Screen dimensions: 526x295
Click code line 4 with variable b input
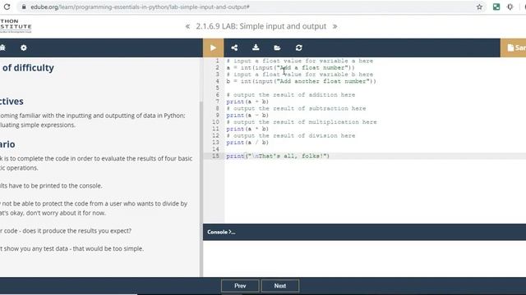point(302,81)
